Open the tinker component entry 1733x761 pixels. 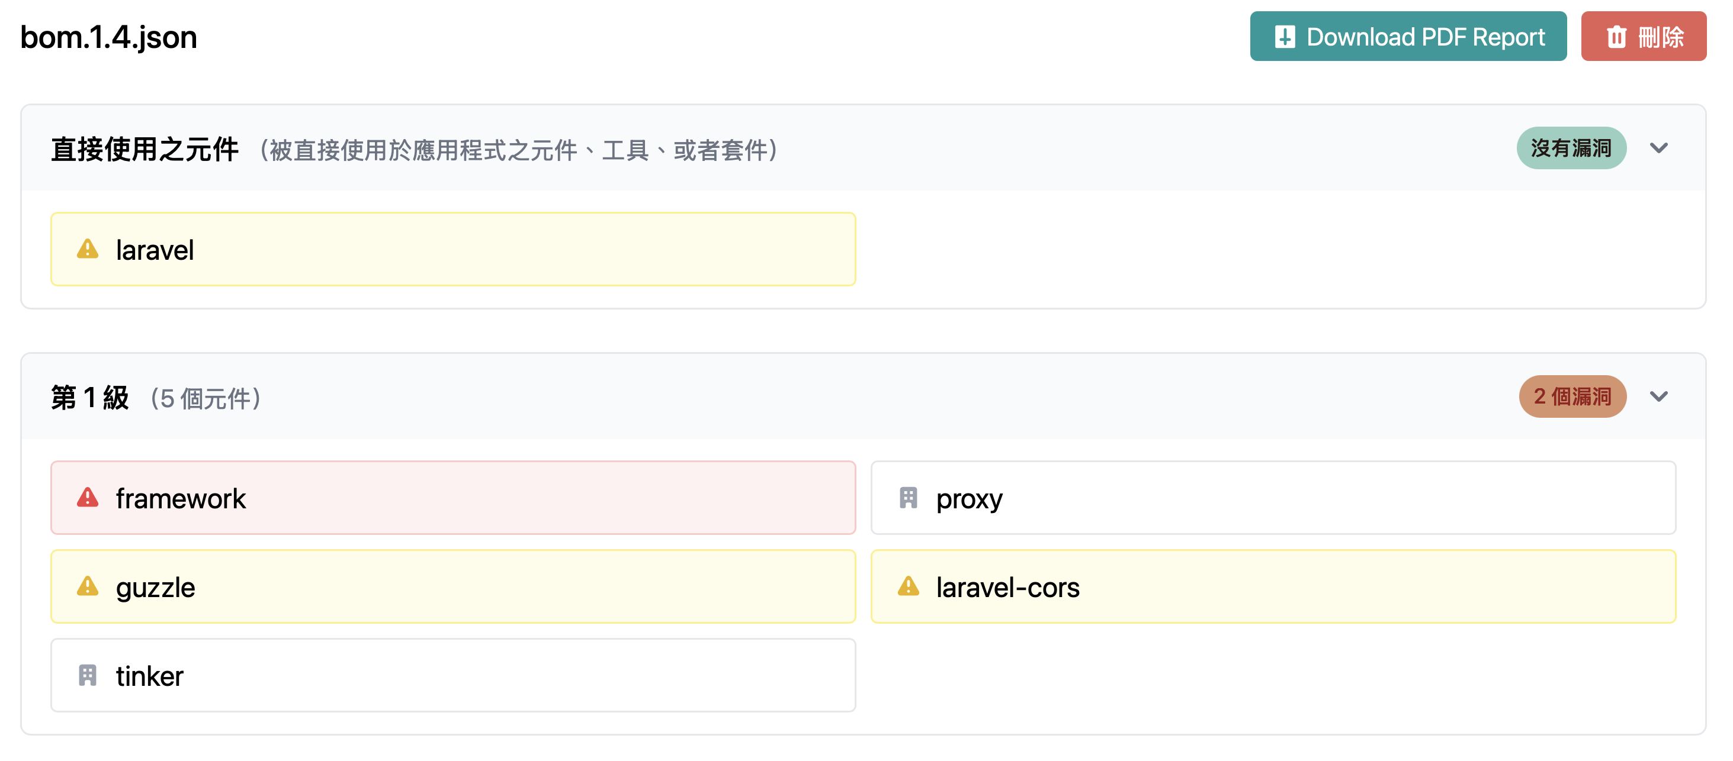click(x=452, y=676)
